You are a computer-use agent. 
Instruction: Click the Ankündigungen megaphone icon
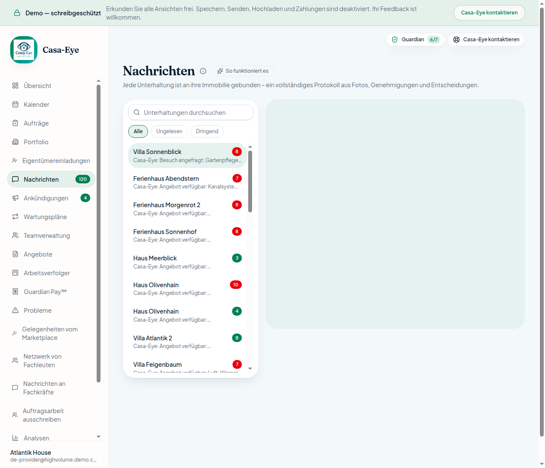click(15, 198)
